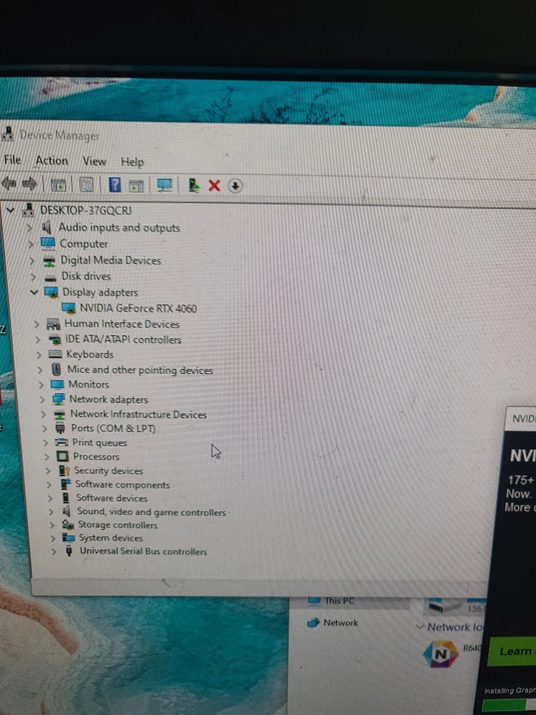Click the Processors chip icon

62,456
